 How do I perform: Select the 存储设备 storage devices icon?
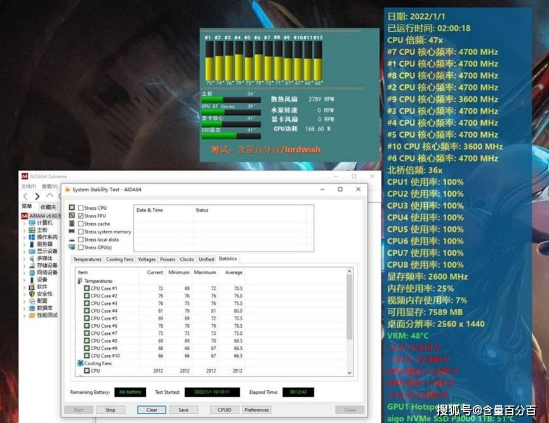tap(32, 266)
